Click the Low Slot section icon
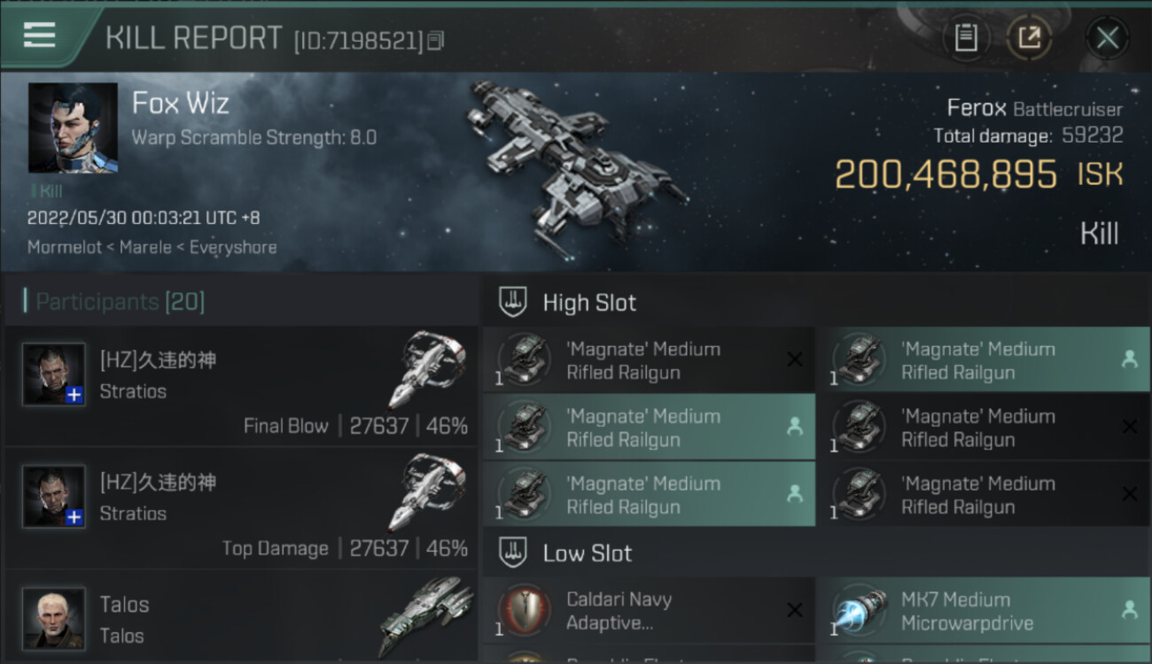This screenshot has width=1152, height=664. coord(513,553)
